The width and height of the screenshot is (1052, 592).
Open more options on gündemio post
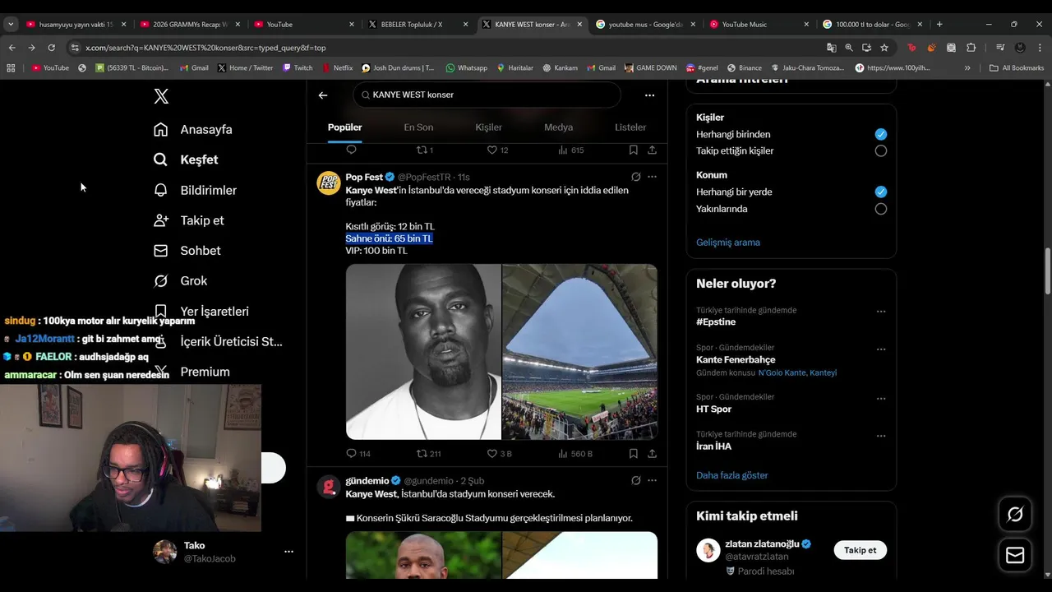(652, 480)
